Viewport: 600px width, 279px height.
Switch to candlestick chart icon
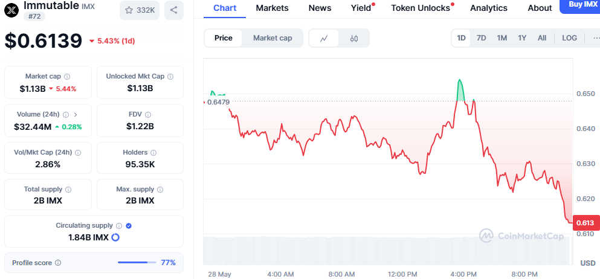pyautogui.click(x=354, y=38)
